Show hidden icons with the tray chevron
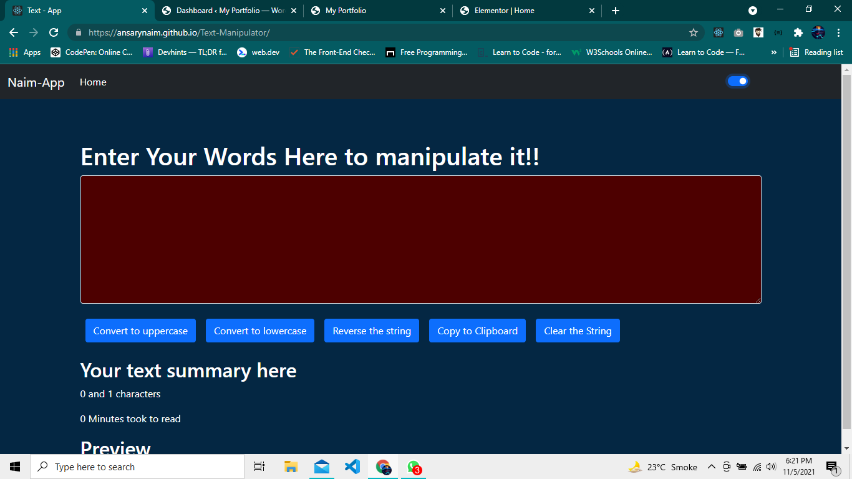This screenshot has height=479, width=852. click(x=711, y=467)
